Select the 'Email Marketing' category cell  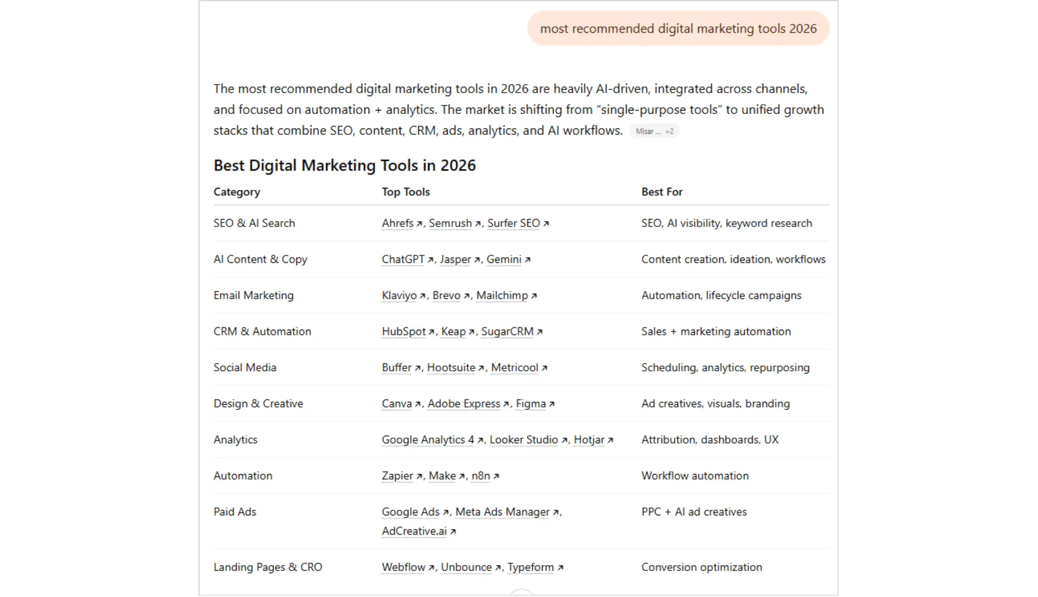click(254, 295)
